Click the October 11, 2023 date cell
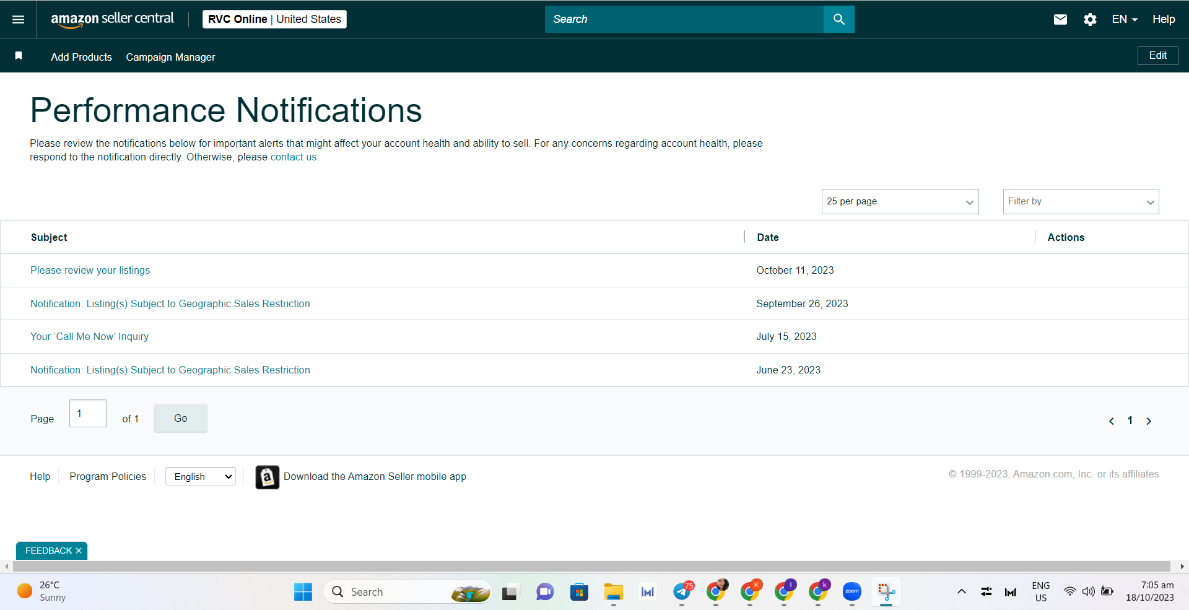Screen dimensions: 1189x610 (x=795, y=271)
